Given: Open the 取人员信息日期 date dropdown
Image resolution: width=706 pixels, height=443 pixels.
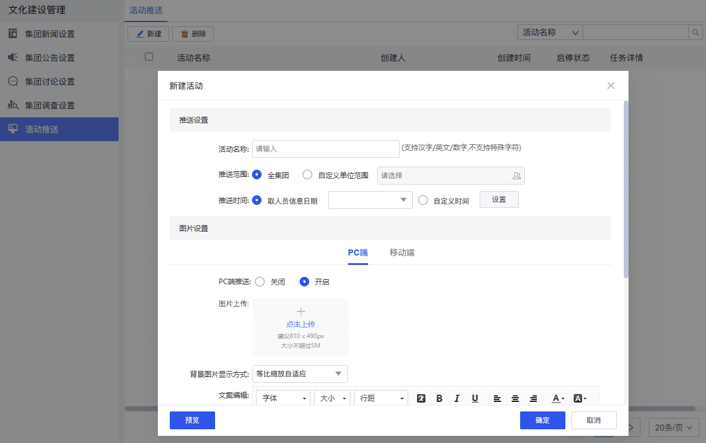Looking at the screenshot, I should pos(371,200).
